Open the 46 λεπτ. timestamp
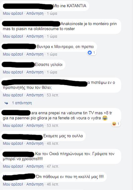134x190 pixels. click(x=53, y=184)
